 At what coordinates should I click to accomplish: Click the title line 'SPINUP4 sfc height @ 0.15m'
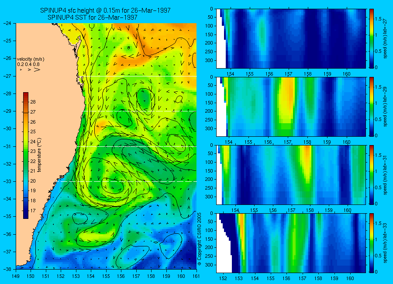[x=105, y=10]
